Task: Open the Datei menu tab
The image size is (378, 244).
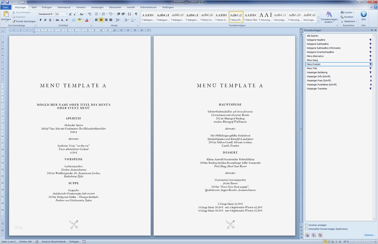Action: point(6,7)
